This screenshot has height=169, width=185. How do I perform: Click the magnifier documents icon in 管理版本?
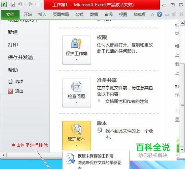(76, 129)
